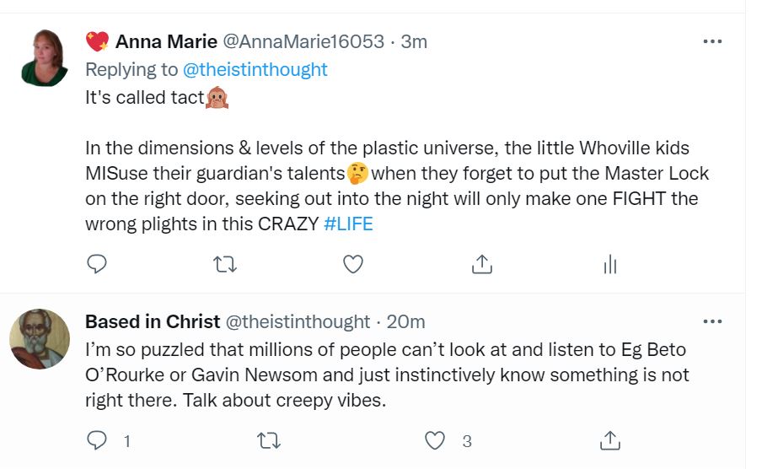Open more options on Anna Marie's tweet
The height and width of the screenshot is (469, 778).
click(712, 40)
